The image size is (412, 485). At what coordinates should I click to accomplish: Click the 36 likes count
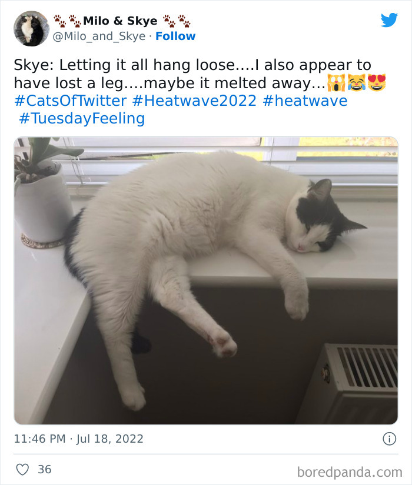point(45,469)
